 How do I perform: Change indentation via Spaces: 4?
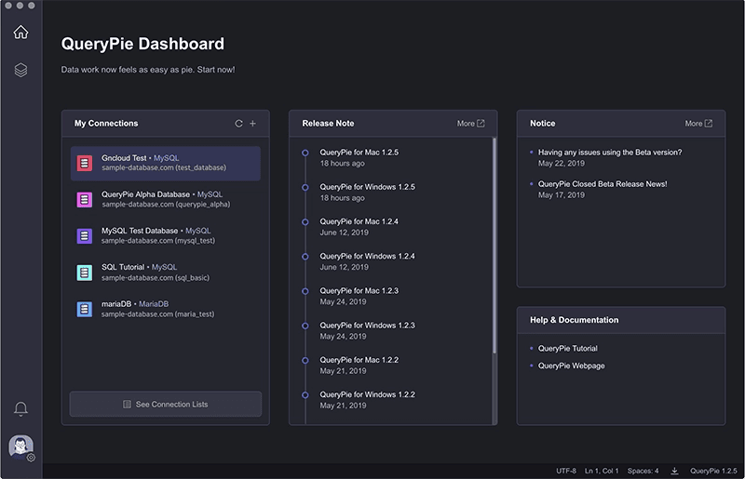[643, 471]
